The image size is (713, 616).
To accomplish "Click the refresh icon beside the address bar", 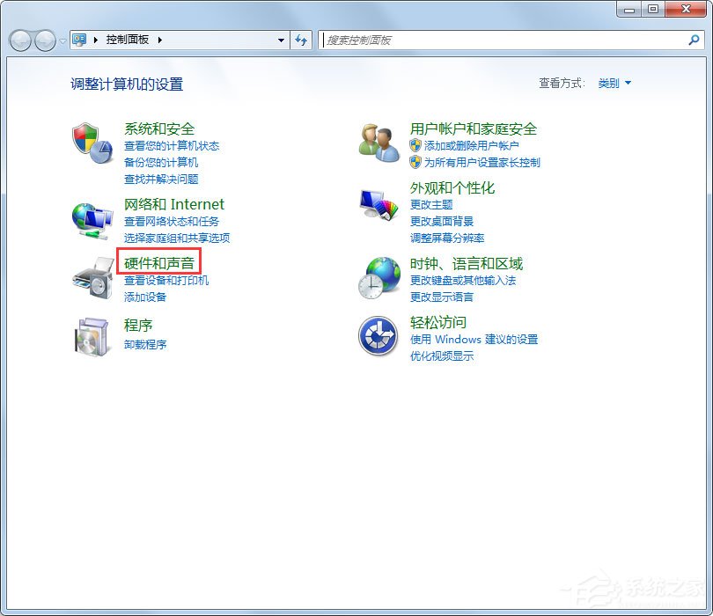I will tap(302, 40).
